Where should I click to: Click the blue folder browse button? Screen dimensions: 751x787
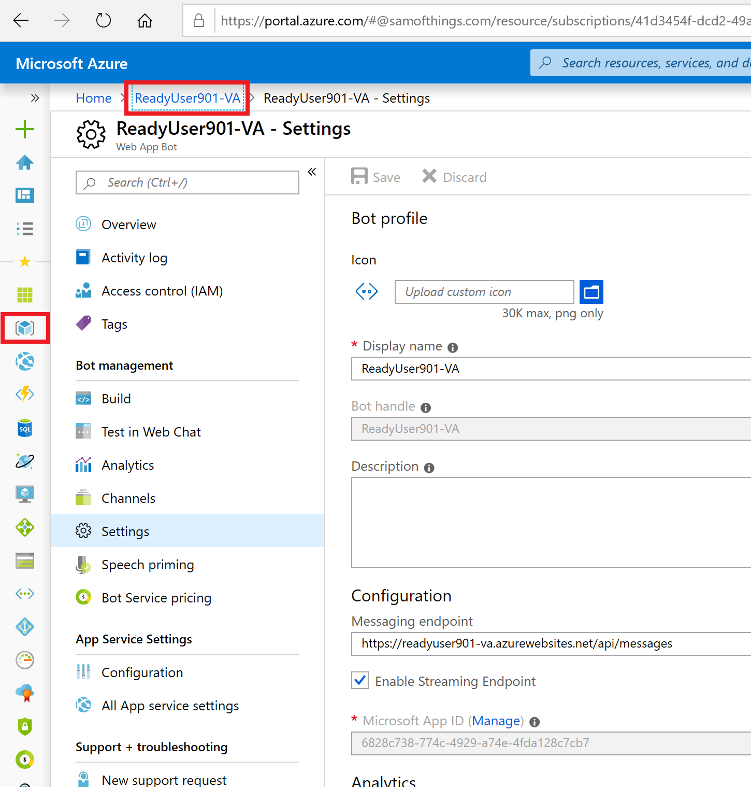[591, 292]
